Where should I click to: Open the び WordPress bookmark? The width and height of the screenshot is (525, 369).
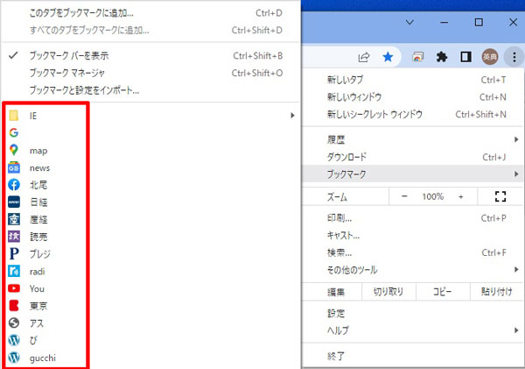(x=150, y=340)
